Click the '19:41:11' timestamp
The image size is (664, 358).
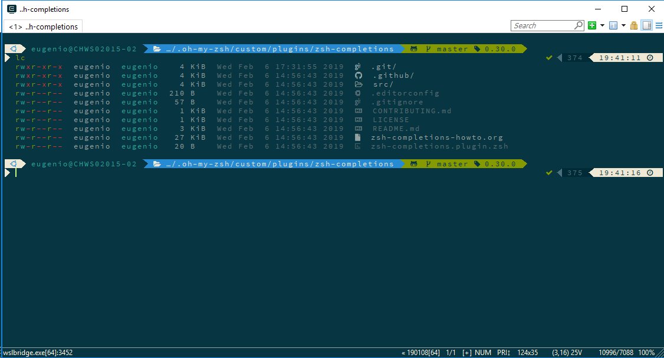pos(620,58)
